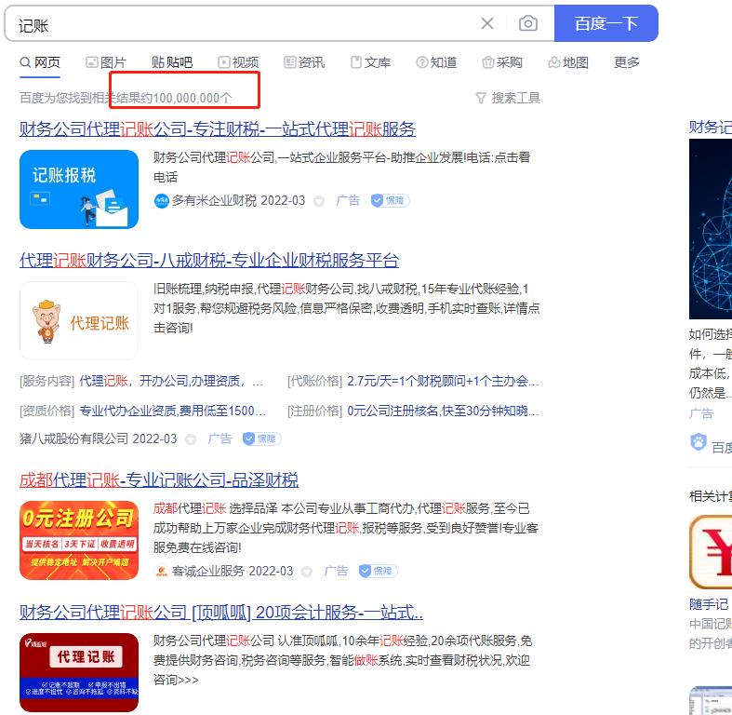The height and width of the screenshot is (715, 732).
Task: Click the circle icon after 客诚企业服务 2022-03
Action: pyautogui.click(x=307, y=572)
